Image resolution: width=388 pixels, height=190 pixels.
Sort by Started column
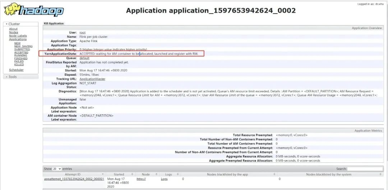(120, 175)
